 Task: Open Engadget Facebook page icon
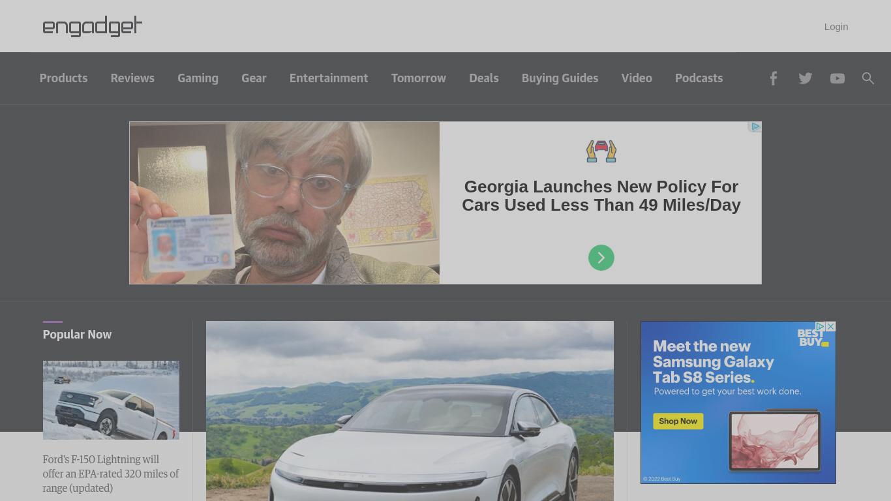773,78
